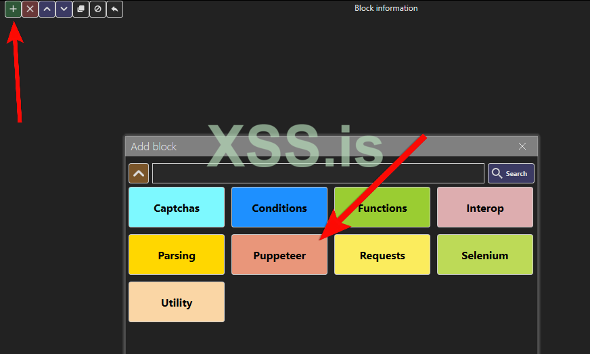Open the Selenium block category
The height and width of the screenshot is (354, 590).
pyautogui.click(x=485, y=255)
